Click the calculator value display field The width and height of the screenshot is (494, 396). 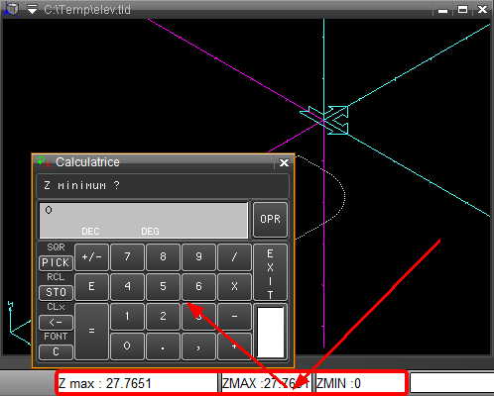(144, 220)
